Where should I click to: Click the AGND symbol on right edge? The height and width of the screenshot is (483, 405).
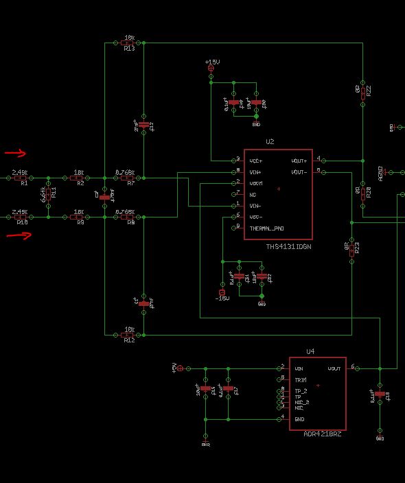click(384, 173)
